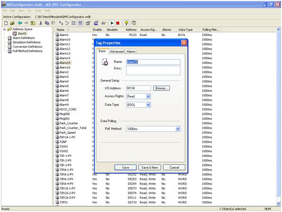The image size is (282, 212).
Task: Click the New file toolbar icon
Action: click(6, 23)
